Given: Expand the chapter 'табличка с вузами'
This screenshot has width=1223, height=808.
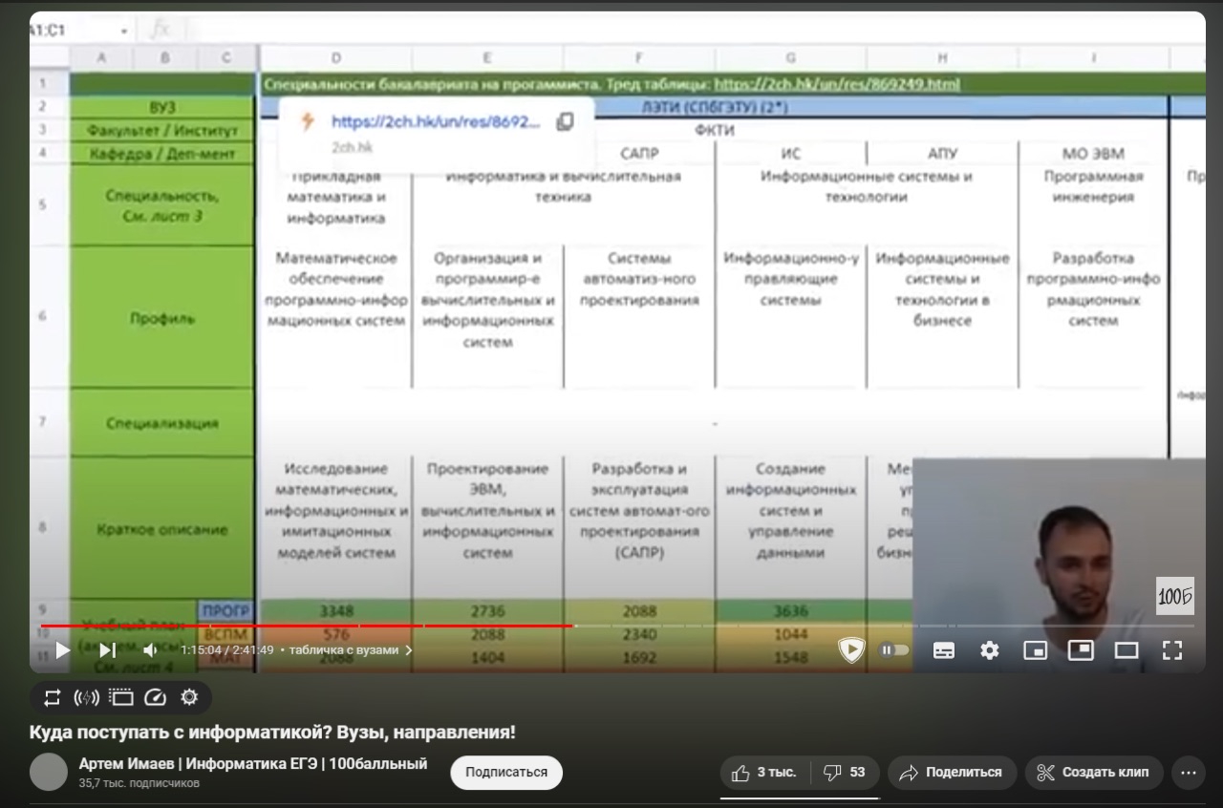Looking at the screenshot, I should pyautogui.click(x=351, y=650).
